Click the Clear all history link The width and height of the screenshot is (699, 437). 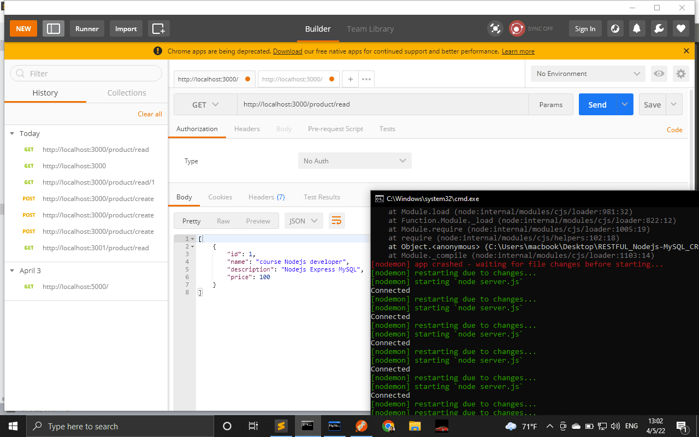click(150, 114)
